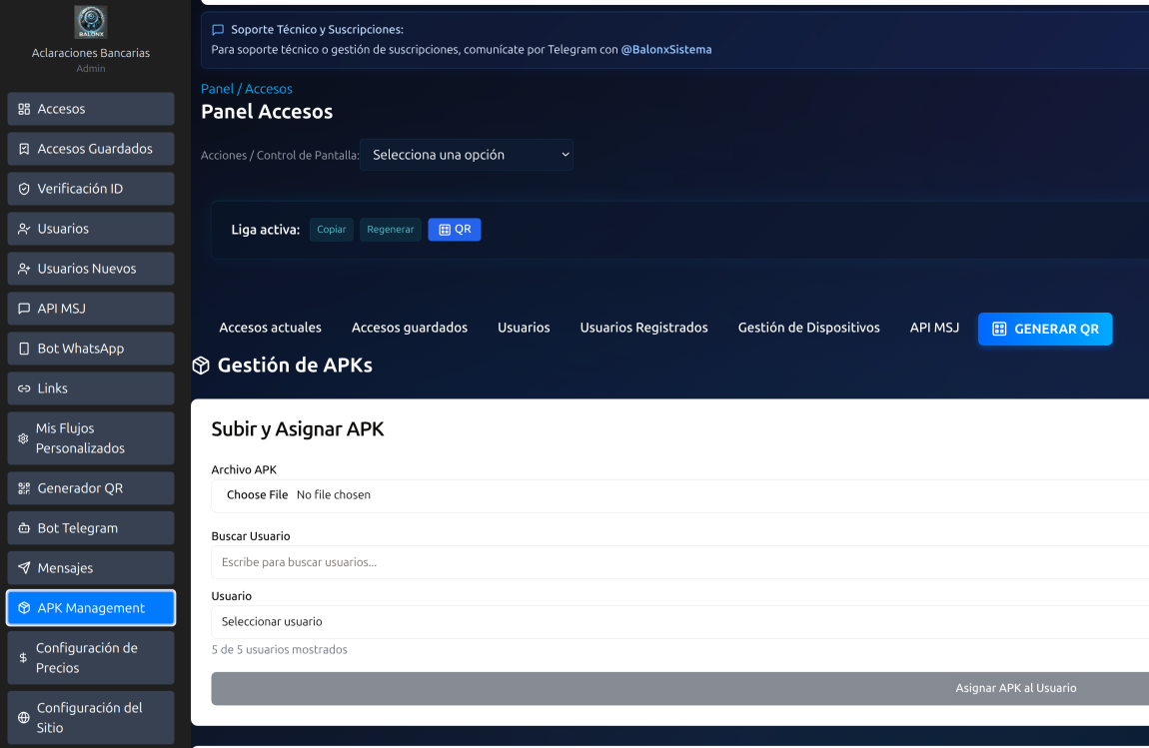1149x748 pixels.
Task: Click the Usuarios person icon
Action: tap(24, 229)
